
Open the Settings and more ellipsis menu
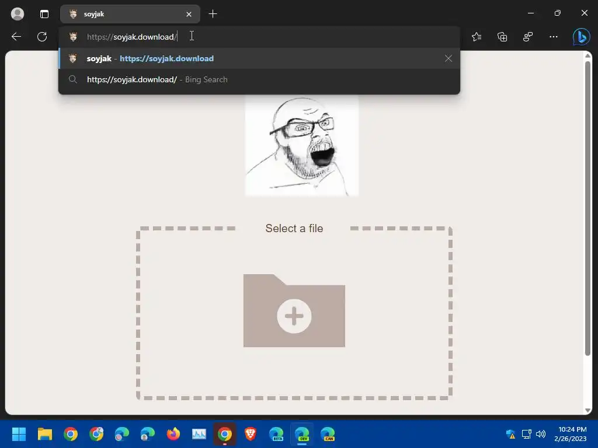554,37
